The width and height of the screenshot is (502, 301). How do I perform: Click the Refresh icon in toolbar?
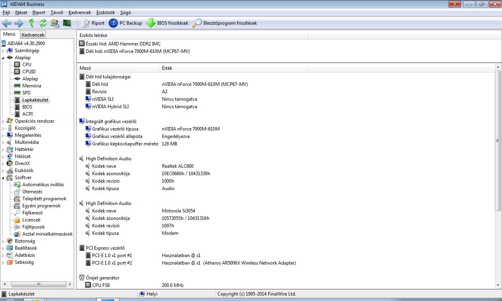43,23
